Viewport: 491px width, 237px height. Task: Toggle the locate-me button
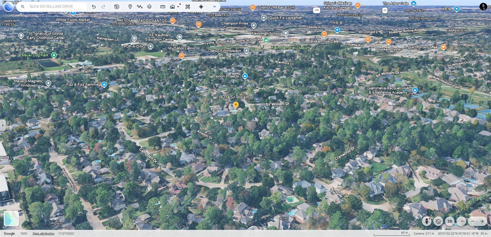click(x=438, y=221)
